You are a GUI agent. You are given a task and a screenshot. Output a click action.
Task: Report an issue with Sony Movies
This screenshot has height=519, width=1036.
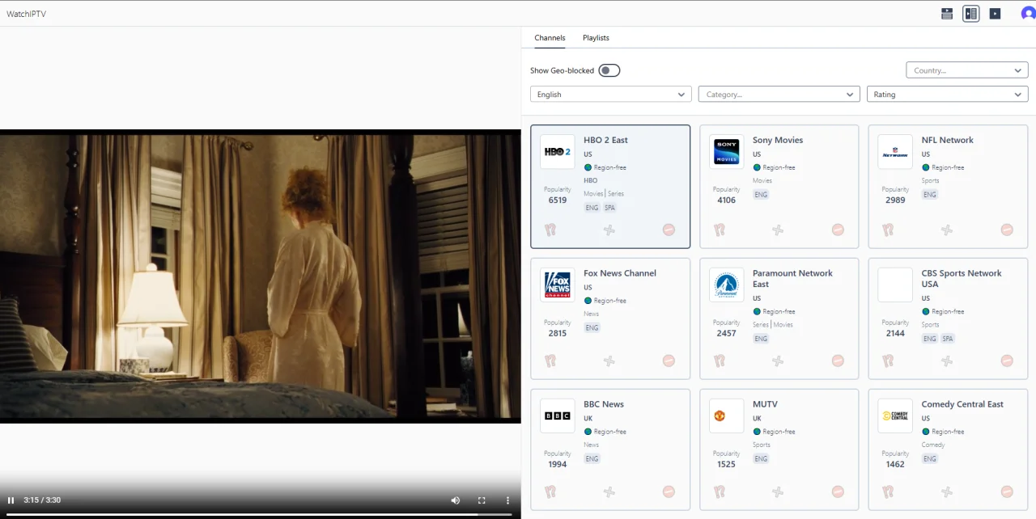pos(720,230)
